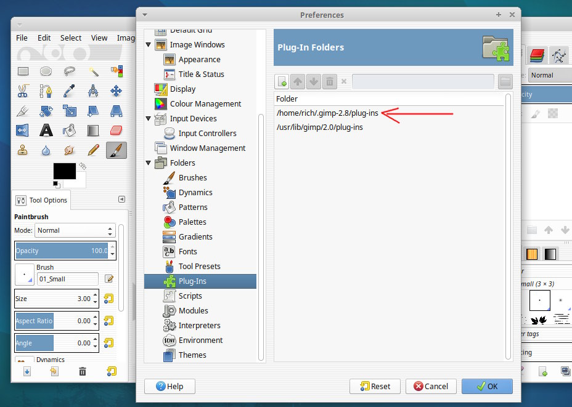Reset Size to brush default
The width and height of the screenshot is (572, 407).
pos(108,299)
